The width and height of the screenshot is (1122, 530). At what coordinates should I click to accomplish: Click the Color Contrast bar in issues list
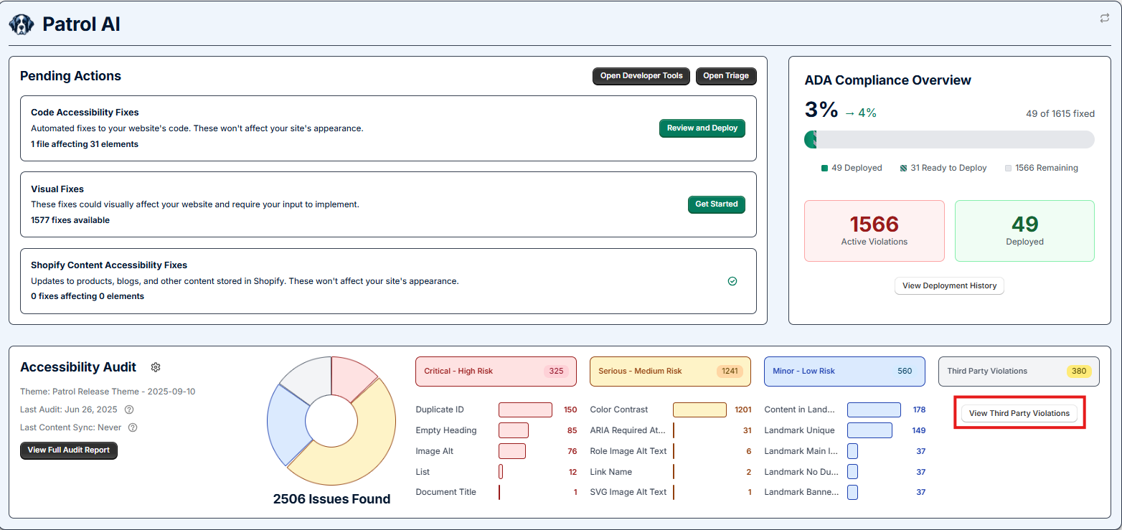click(x=699, y=410)
